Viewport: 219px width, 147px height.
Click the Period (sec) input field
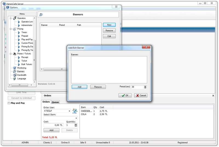coord(137,87)
